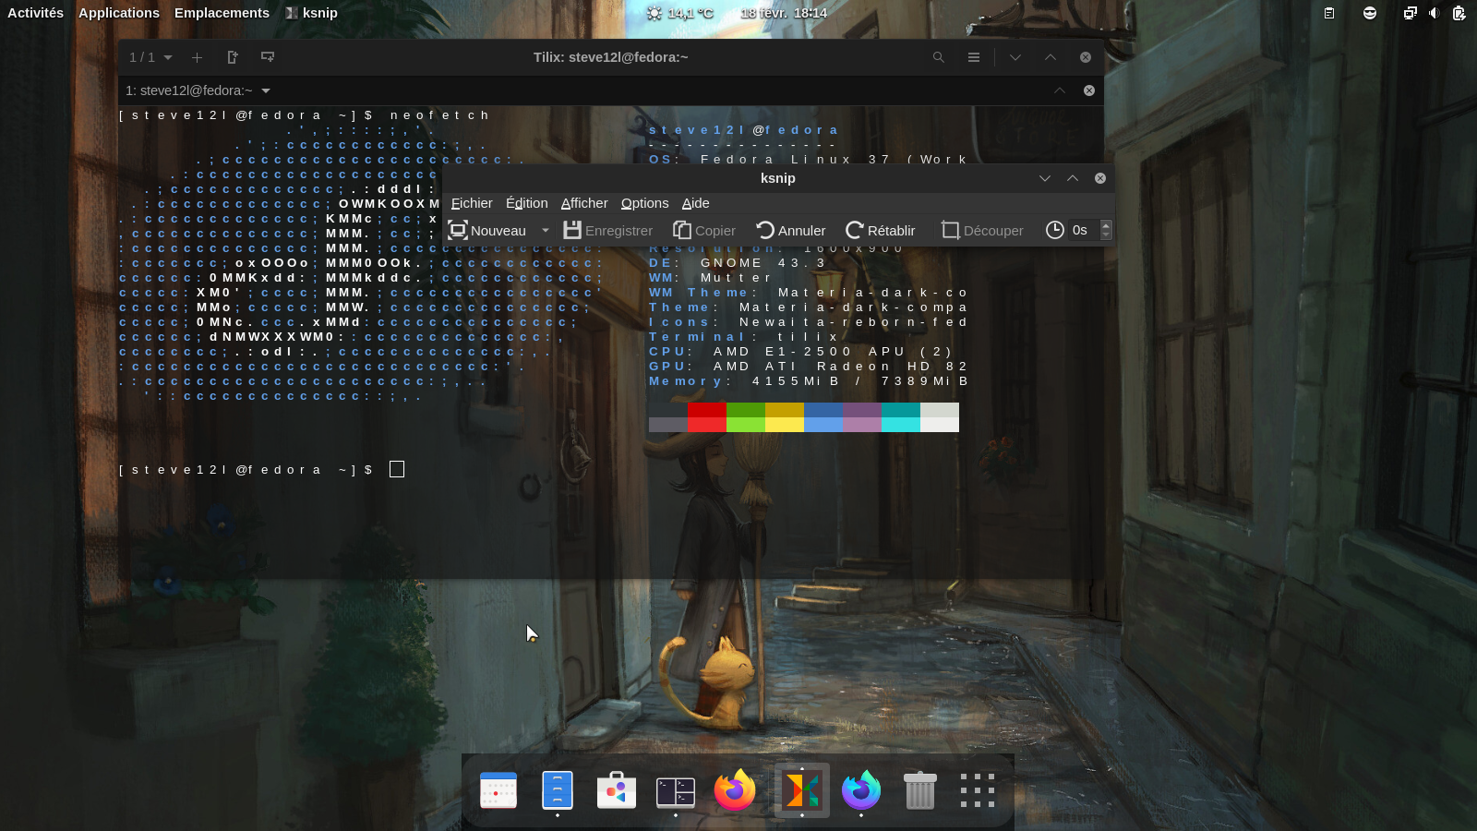Add terminal below in Tilix header
This screenshot has width=1477, height=831.
click(268, 57)
